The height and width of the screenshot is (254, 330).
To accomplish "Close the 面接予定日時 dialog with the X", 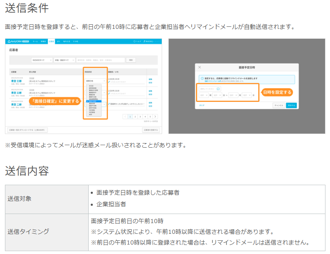I will [200, 67].
